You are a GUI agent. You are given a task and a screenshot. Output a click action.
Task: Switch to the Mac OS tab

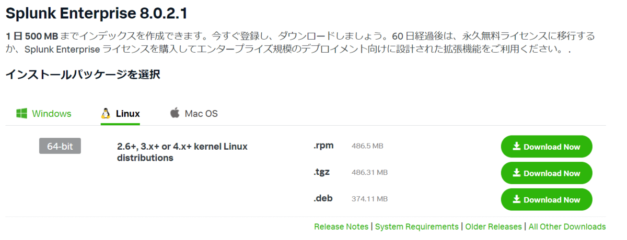click(x=193, y=114)
